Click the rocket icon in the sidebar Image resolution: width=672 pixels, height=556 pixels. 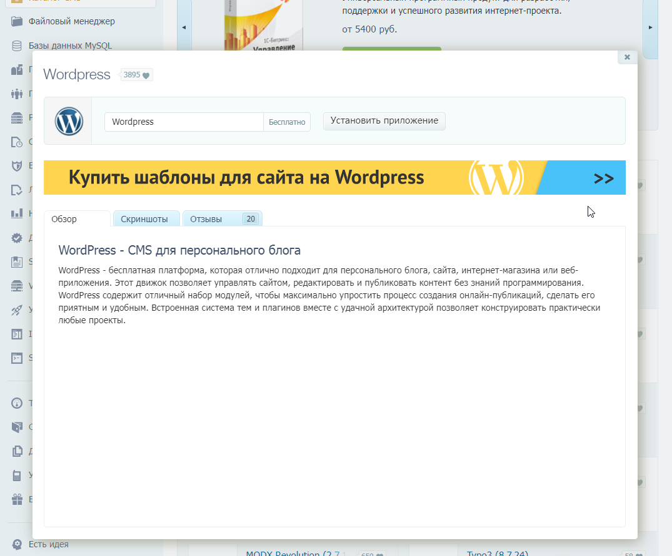coord(17,310)
